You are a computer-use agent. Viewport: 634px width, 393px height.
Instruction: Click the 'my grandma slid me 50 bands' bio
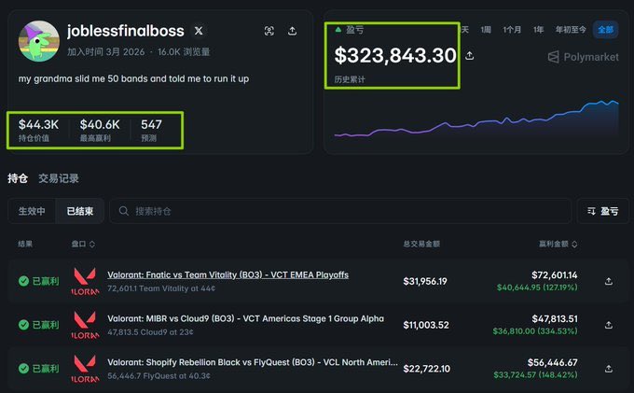coord(133,78)
